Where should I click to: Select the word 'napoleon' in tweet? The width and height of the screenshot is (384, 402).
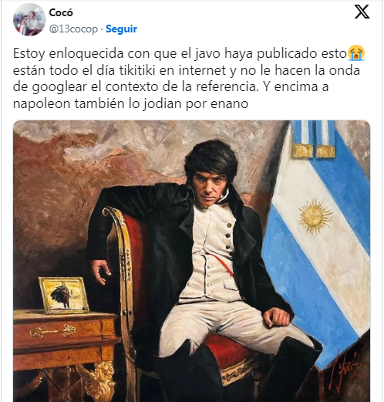click(42, 104)
